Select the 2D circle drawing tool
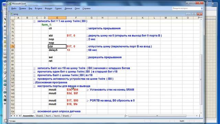 [5, 85]
